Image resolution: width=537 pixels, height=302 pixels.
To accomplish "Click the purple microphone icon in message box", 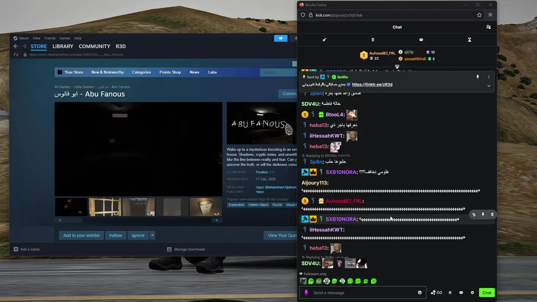I will pos(306,293).
